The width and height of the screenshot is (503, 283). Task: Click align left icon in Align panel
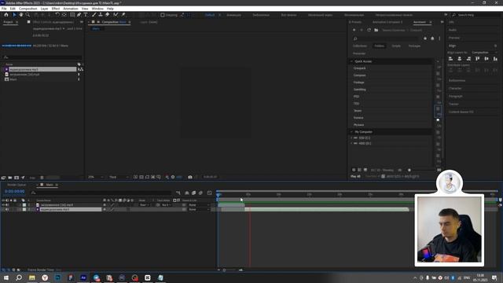tap(450, 59)
